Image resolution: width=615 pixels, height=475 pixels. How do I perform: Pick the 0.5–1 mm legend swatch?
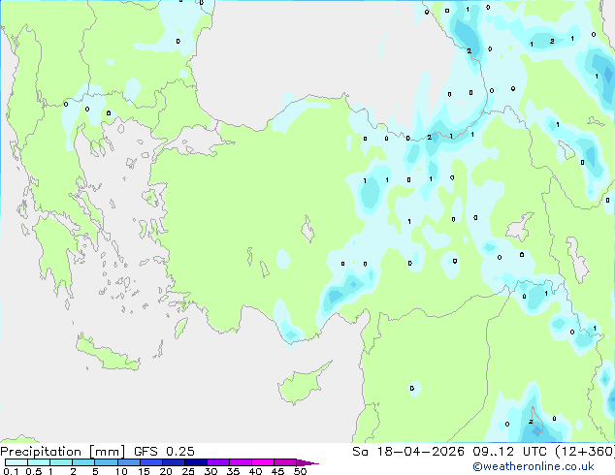(x=39, y=462)
